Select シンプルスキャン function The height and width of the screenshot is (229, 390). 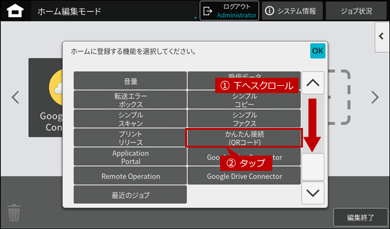coord(130,118)
